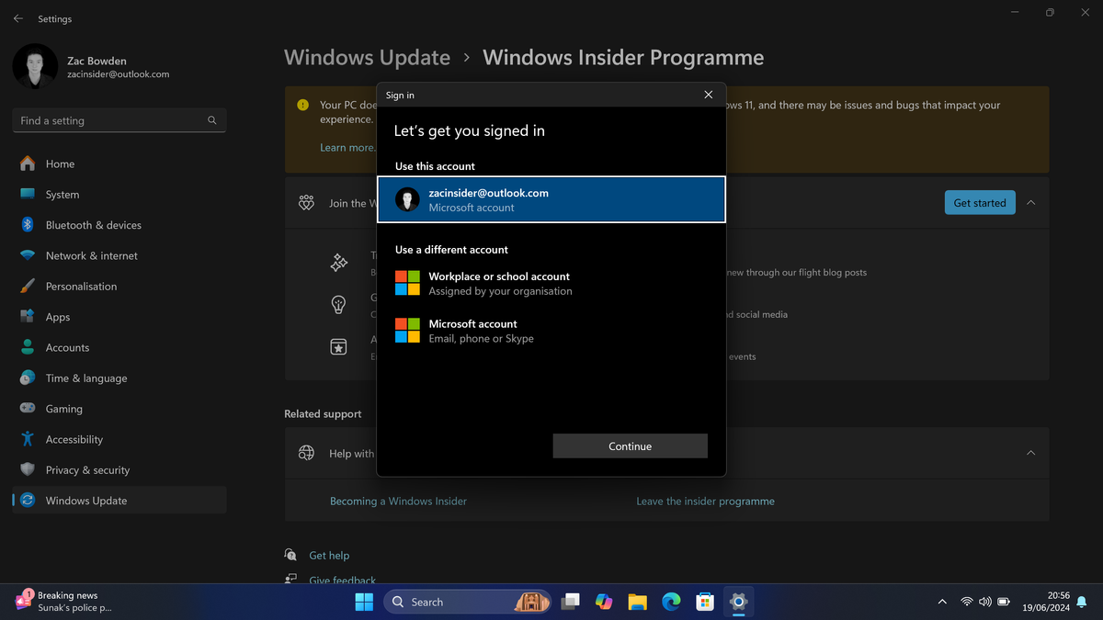The width and height of the screenshot is (1103, 620).
Task: Click the Windows Update breadcrumb
Action: click(367, 57)
